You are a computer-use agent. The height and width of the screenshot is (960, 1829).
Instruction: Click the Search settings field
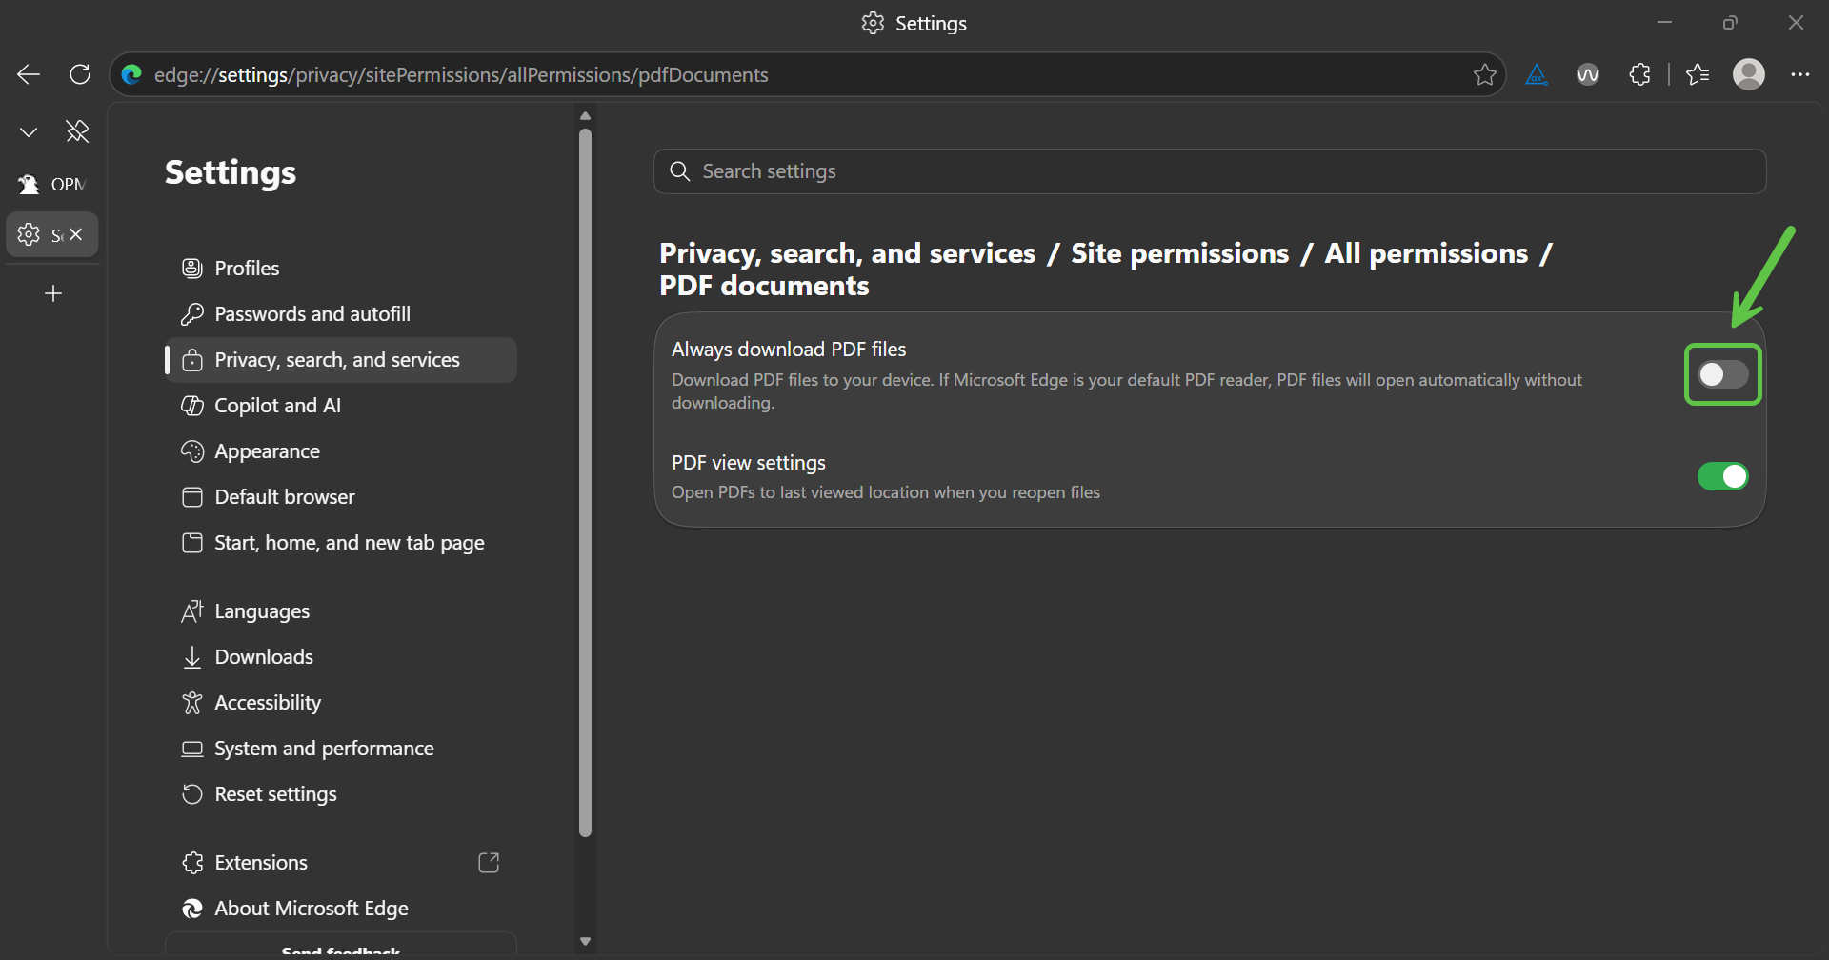pos(1210,171)
